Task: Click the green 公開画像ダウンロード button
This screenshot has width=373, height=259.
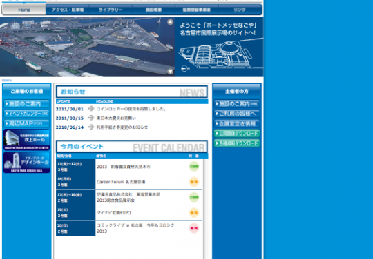Action: point(237,134)
